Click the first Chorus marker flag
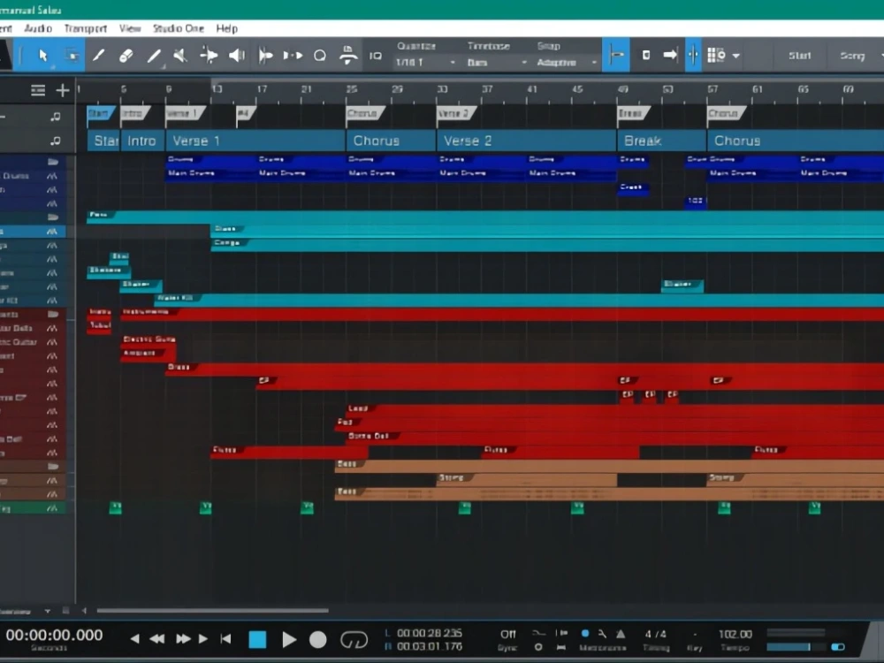Viewport: 884px width, 663px height. tap(365, 113)
